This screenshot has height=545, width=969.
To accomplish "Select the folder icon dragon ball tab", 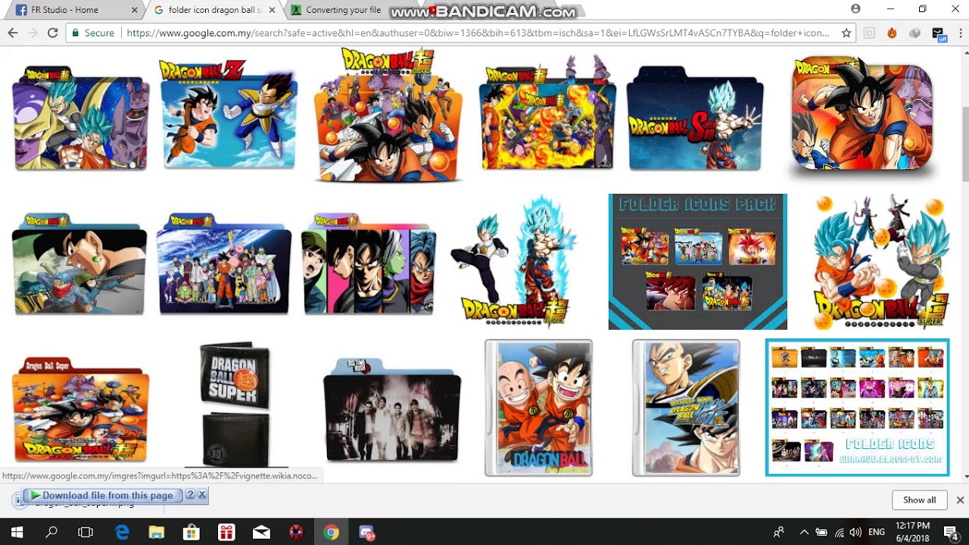I will (x=215, y=11).
